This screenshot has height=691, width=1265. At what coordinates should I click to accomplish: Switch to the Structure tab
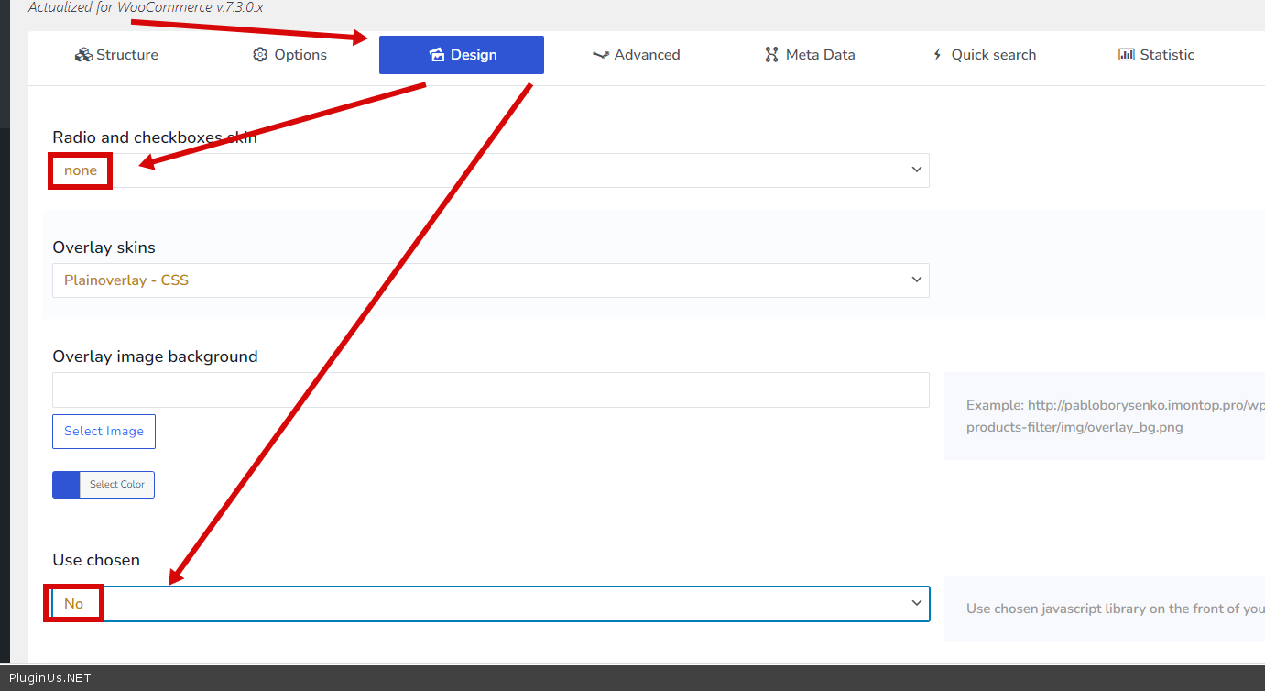click(116, 55)
